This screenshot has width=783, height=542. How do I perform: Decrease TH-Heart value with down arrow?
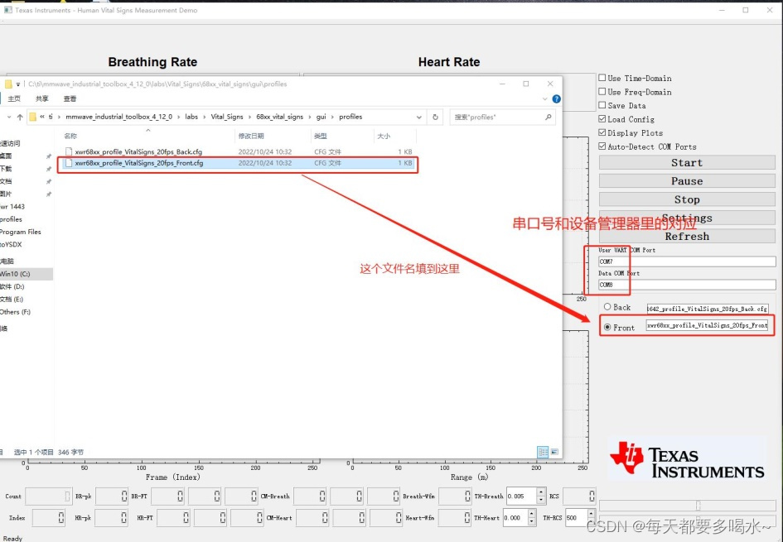[532, 521]
